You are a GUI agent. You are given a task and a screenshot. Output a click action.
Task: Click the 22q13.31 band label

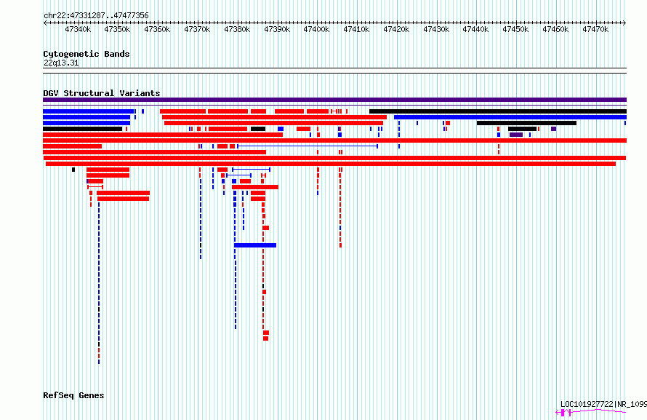(x=61, y=63)
